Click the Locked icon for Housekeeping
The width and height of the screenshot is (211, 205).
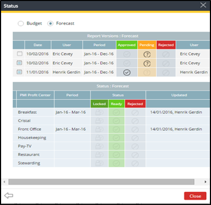[99, 138]
